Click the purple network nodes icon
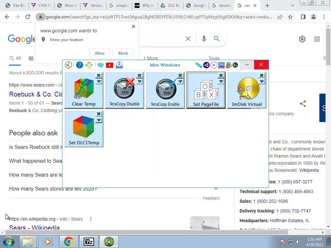This screenshot has width=331, height=248. click(x=206, y=65)
